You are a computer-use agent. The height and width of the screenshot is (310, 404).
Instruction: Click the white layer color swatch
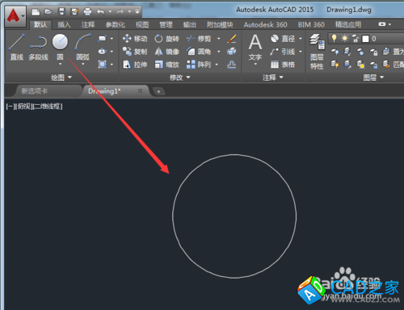(365, 39)
